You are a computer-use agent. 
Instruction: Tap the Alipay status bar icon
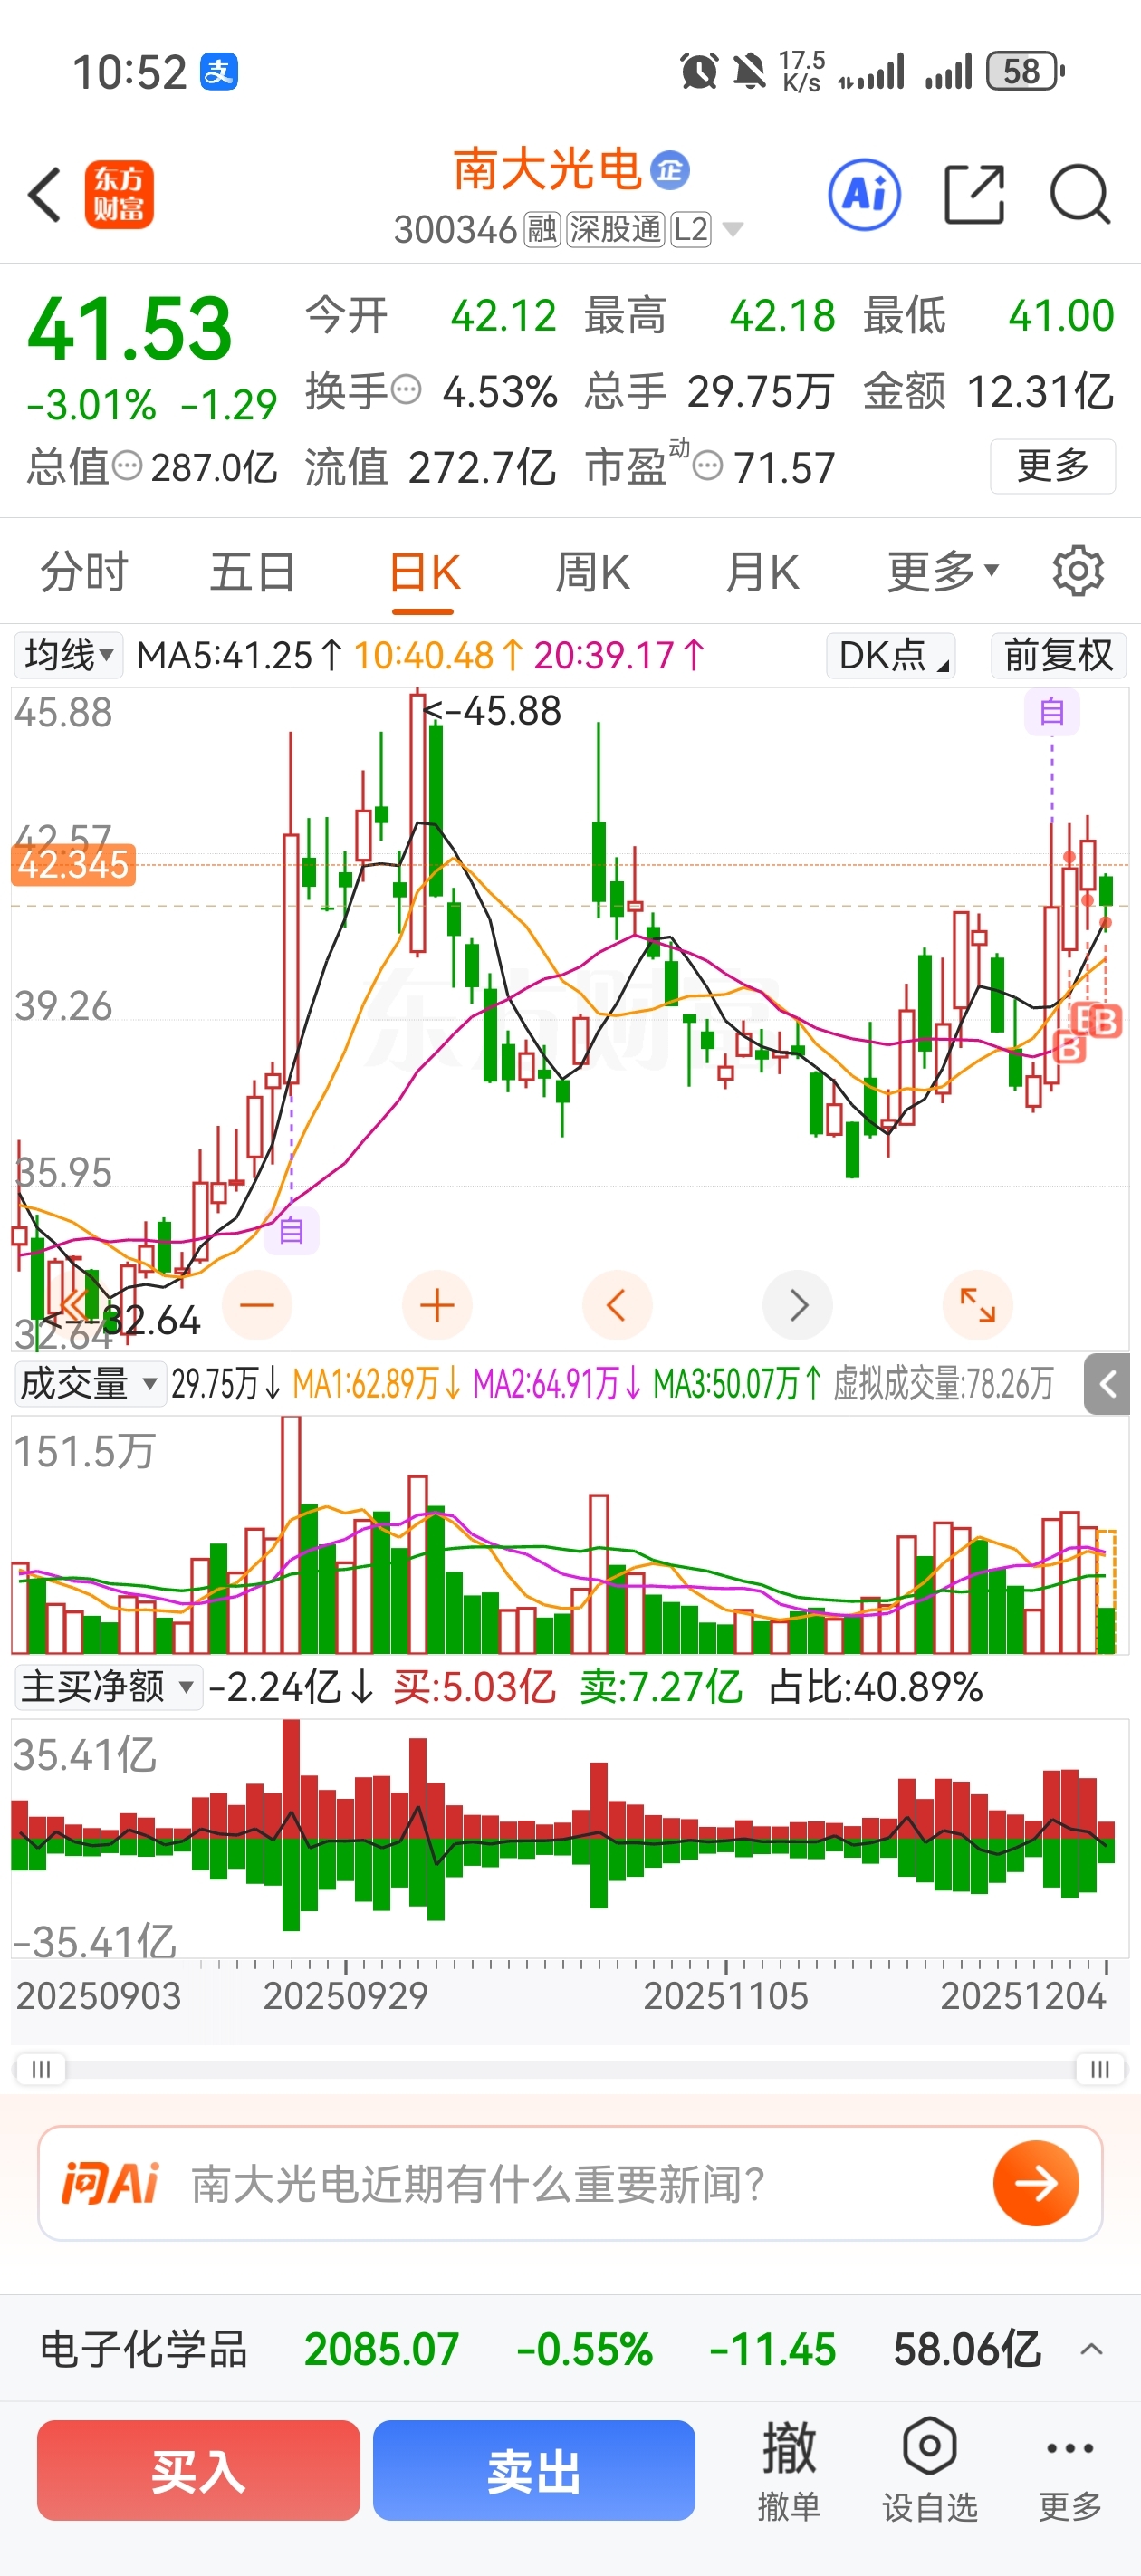[x=219, y=72]
